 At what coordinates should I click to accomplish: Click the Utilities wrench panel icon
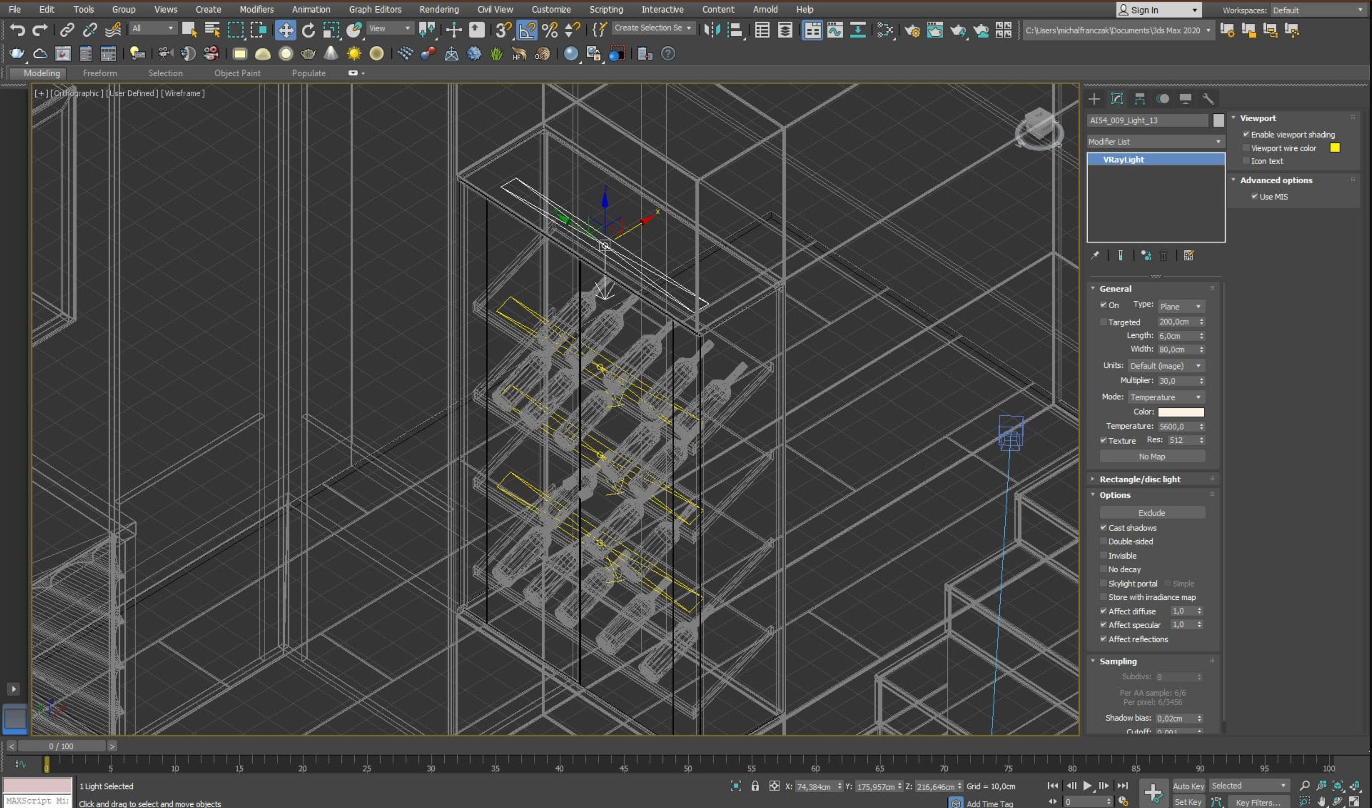(1208, 99)
